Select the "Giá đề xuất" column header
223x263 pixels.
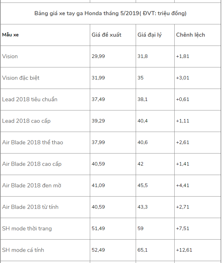click(x=106, y=35)
